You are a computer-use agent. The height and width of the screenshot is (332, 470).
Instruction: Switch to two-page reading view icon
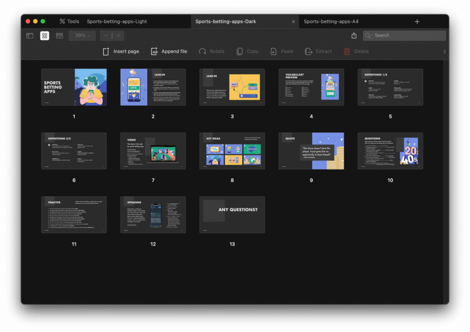tap(59, 36)
